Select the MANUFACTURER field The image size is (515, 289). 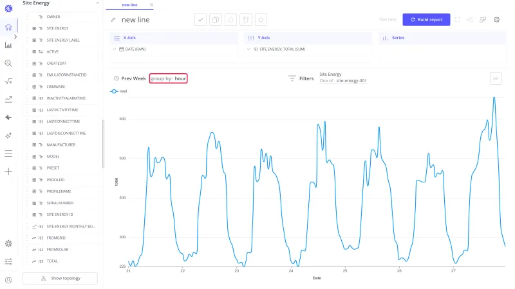point(61,145)
